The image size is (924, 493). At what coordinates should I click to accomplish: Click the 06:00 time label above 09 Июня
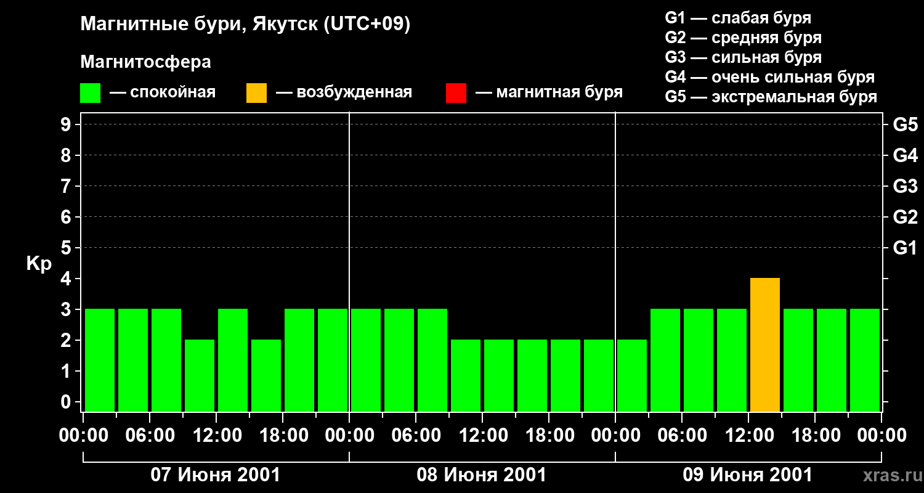click(682, 436)
